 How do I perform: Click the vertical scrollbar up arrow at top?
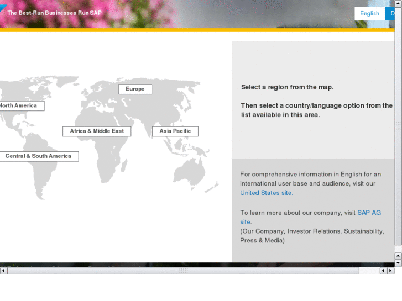[x=398, y=3]
